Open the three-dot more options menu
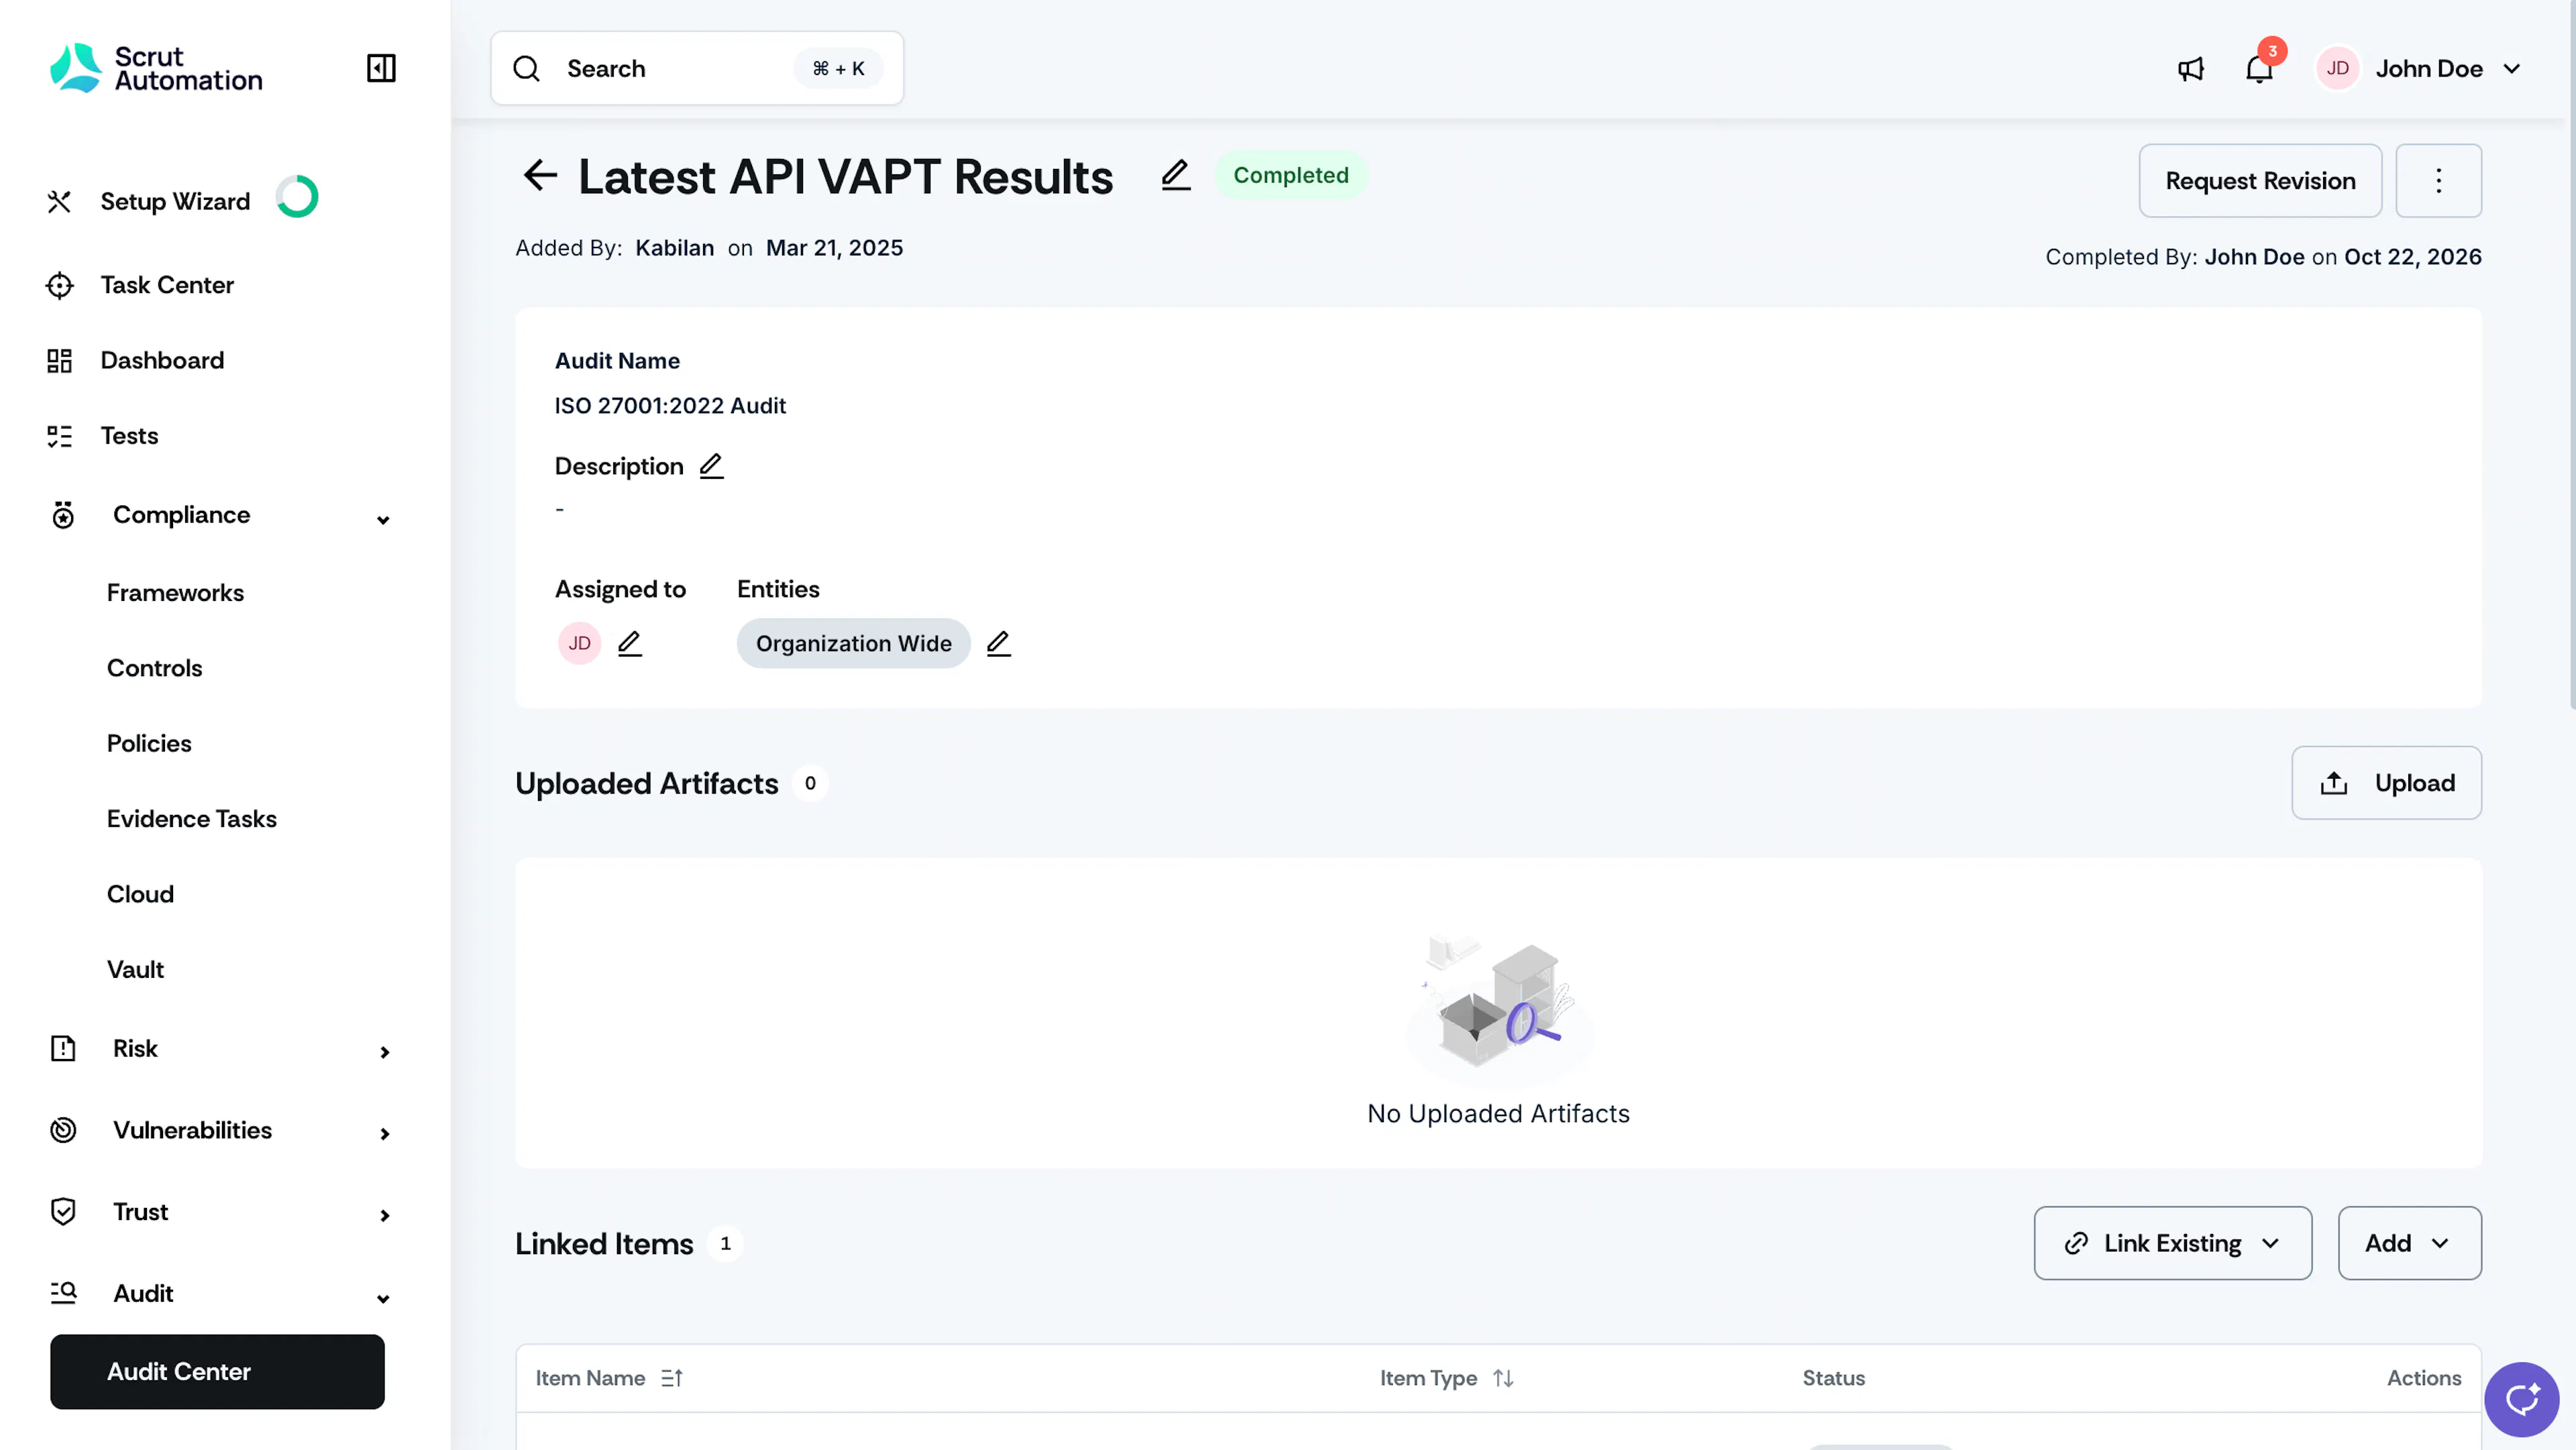The image size is (2576, 1450). pyautogui.click(x=2438, y=181)
